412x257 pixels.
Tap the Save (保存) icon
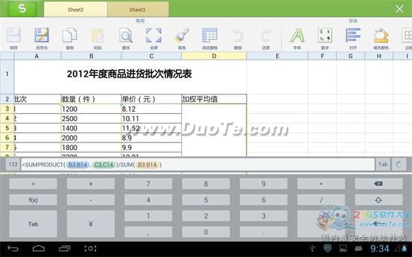coord(14,38)
